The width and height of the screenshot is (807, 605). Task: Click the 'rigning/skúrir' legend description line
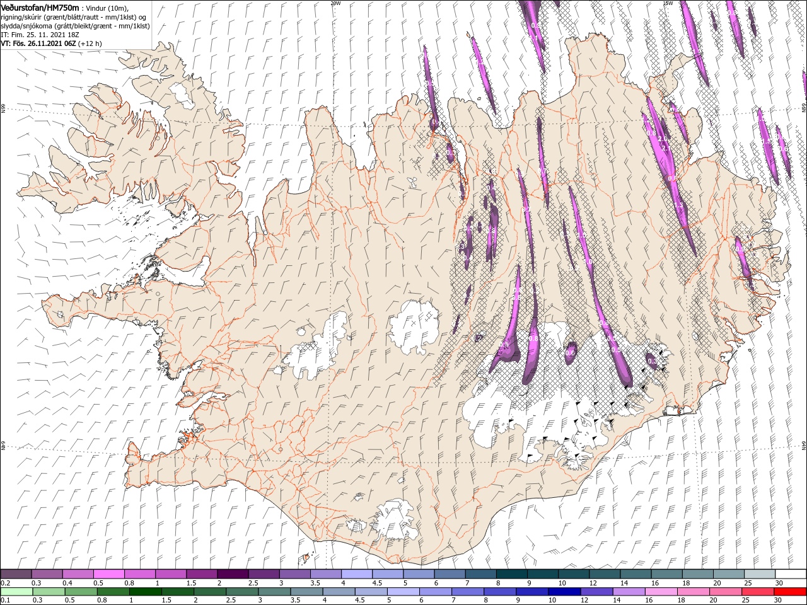pyautogui.click(x=74, y=17)
